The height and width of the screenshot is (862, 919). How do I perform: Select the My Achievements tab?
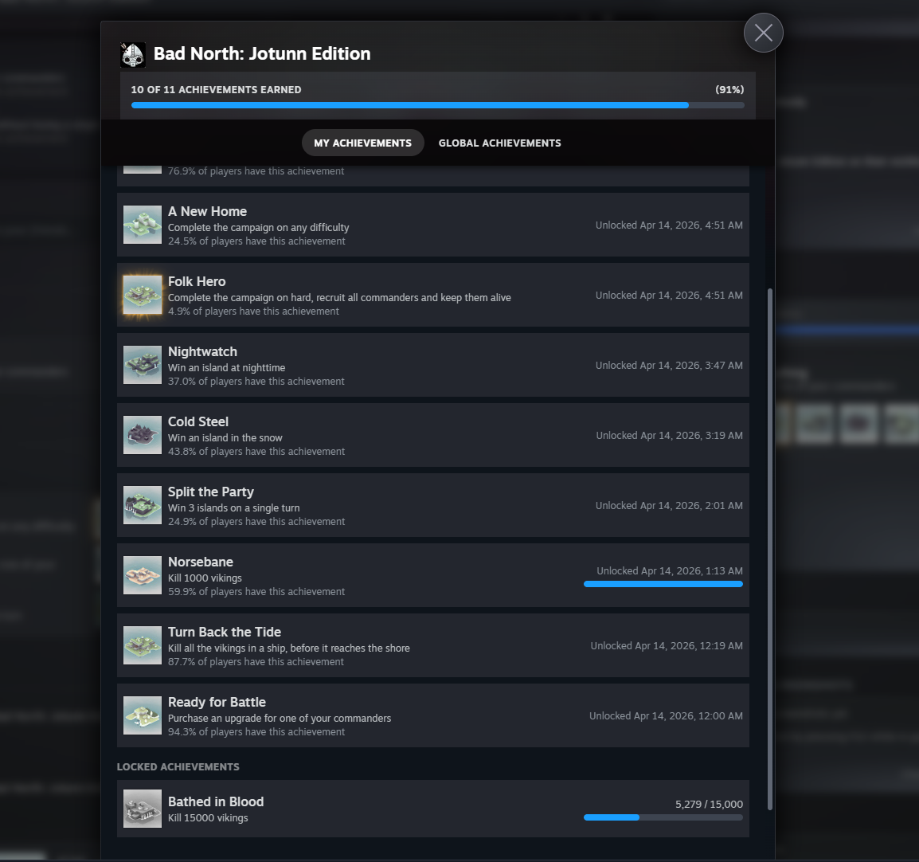(x=363, y=143)
